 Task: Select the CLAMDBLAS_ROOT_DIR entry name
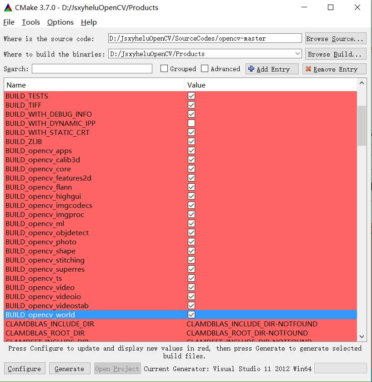pos(45,333)
